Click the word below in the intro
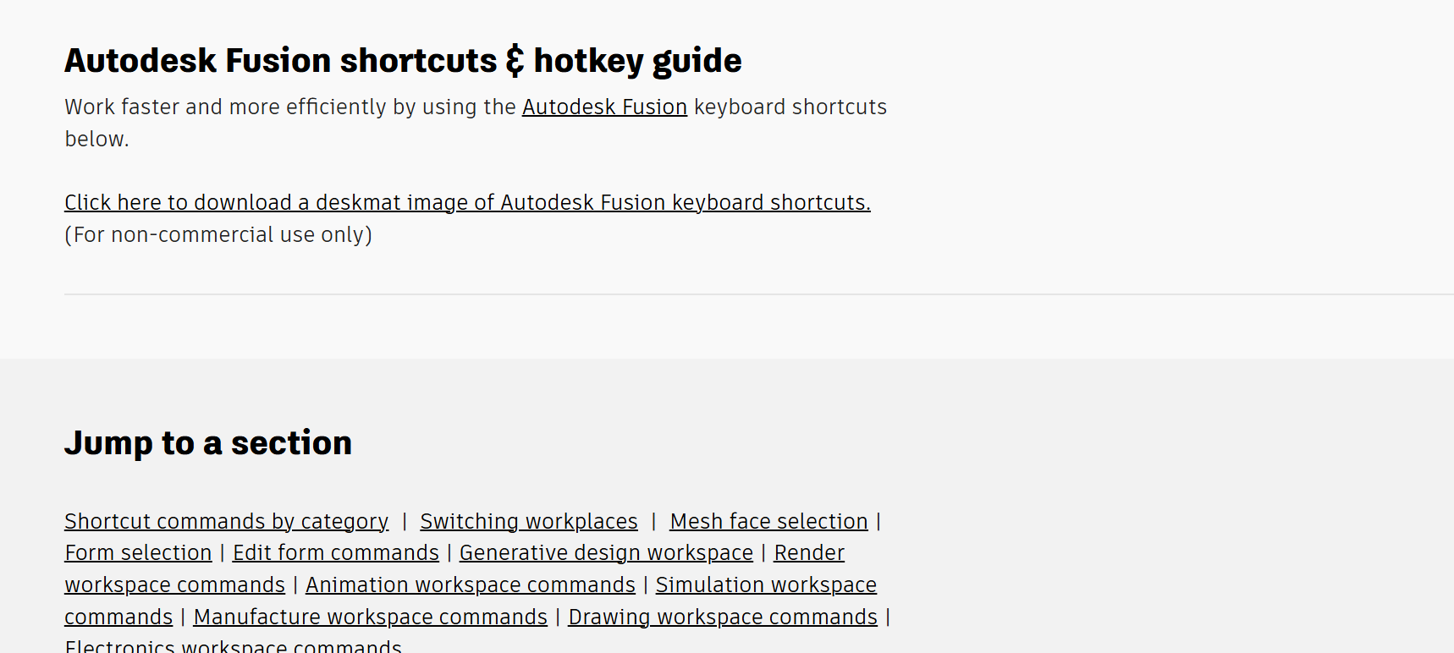 pyautogui.click(x=96, y=140)
